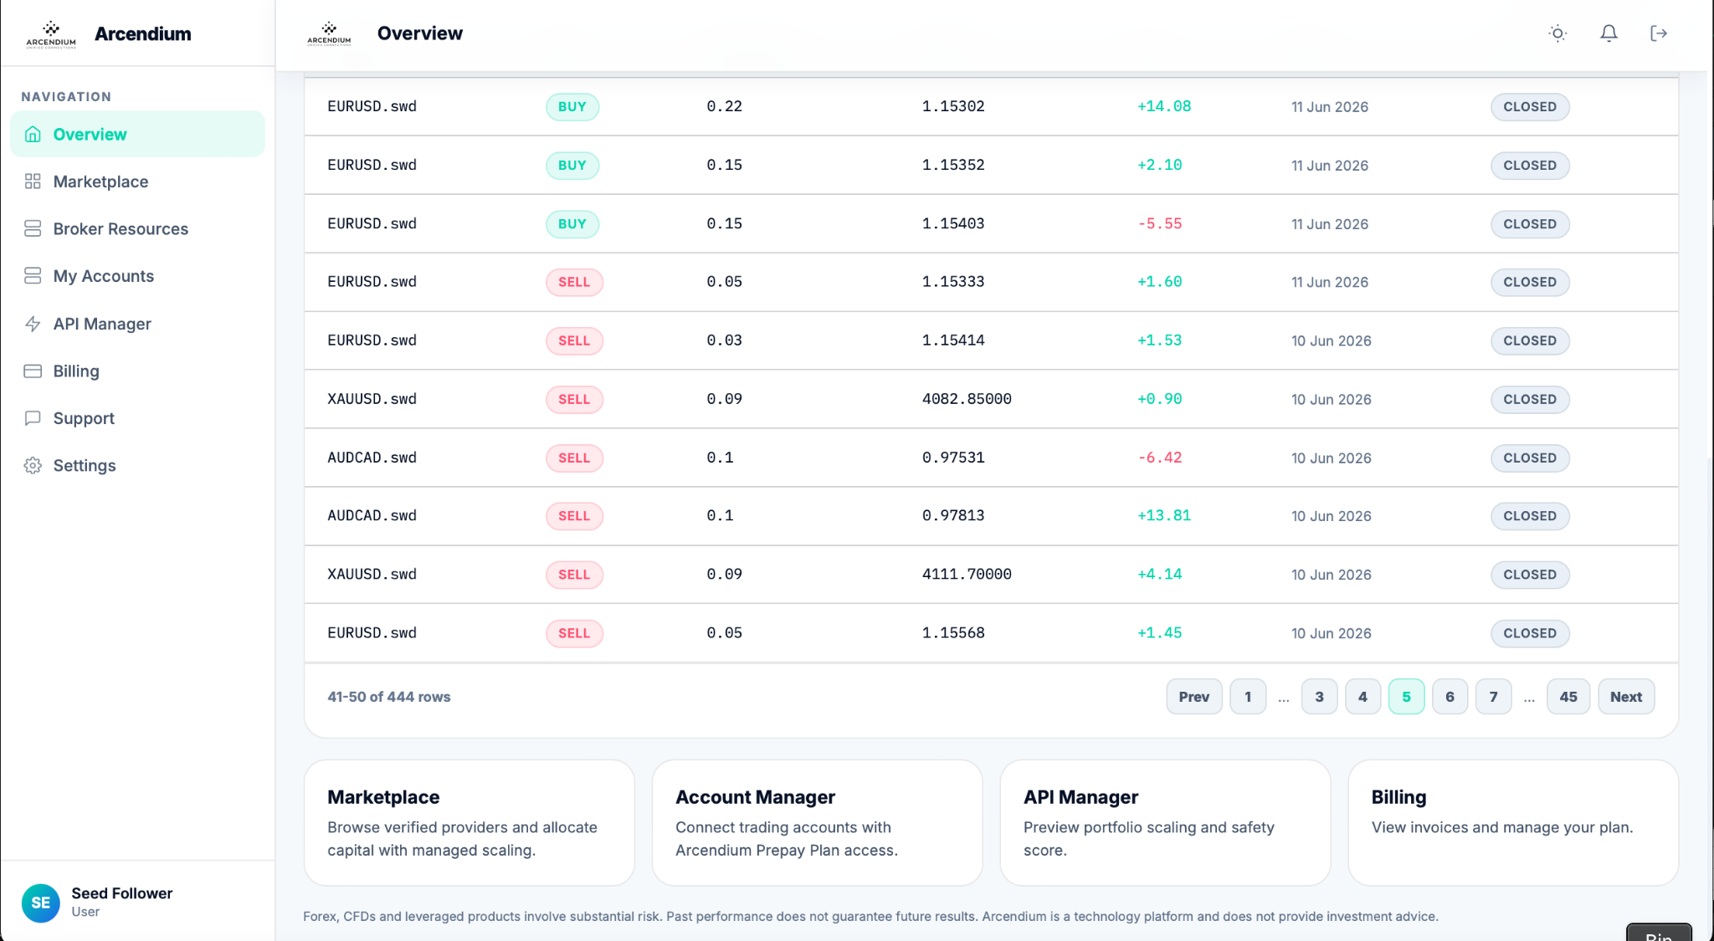Click the -5.55 loss value
1714x941 pixels.
pos(1160,223)
